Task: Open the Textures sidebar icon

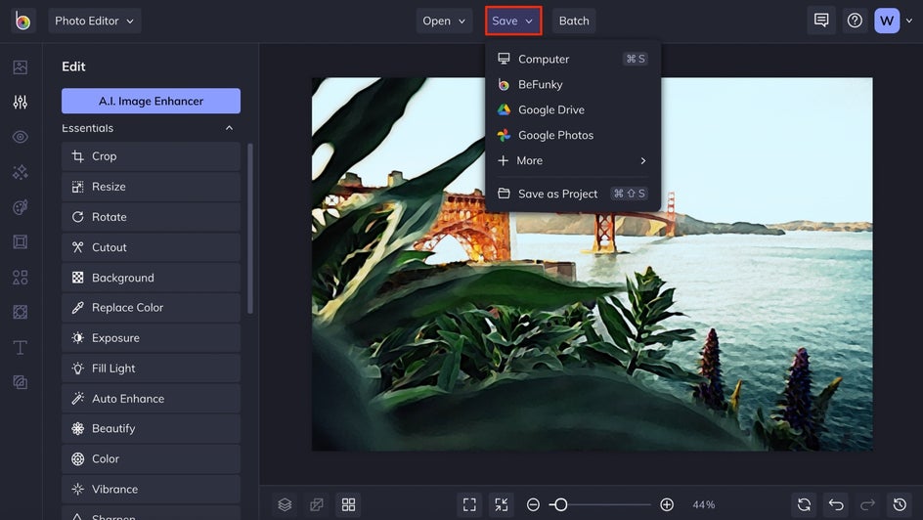Action: coord(20,382)
